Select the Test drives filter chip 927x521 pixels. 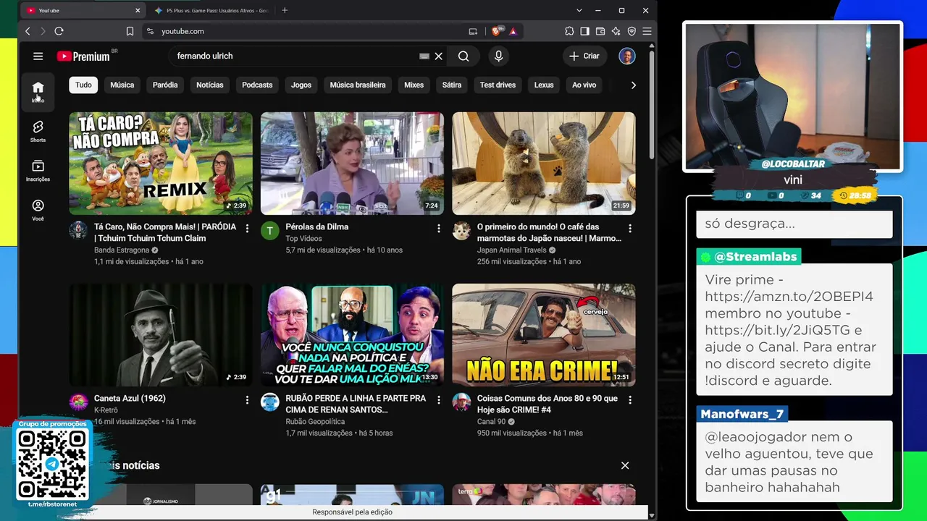pyautogui.click(x=498, y=85)
